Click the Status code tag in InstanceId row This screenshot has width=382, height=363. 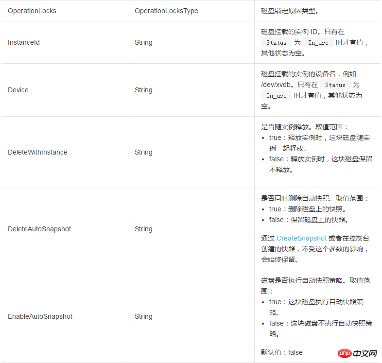[x=276, y=43]
